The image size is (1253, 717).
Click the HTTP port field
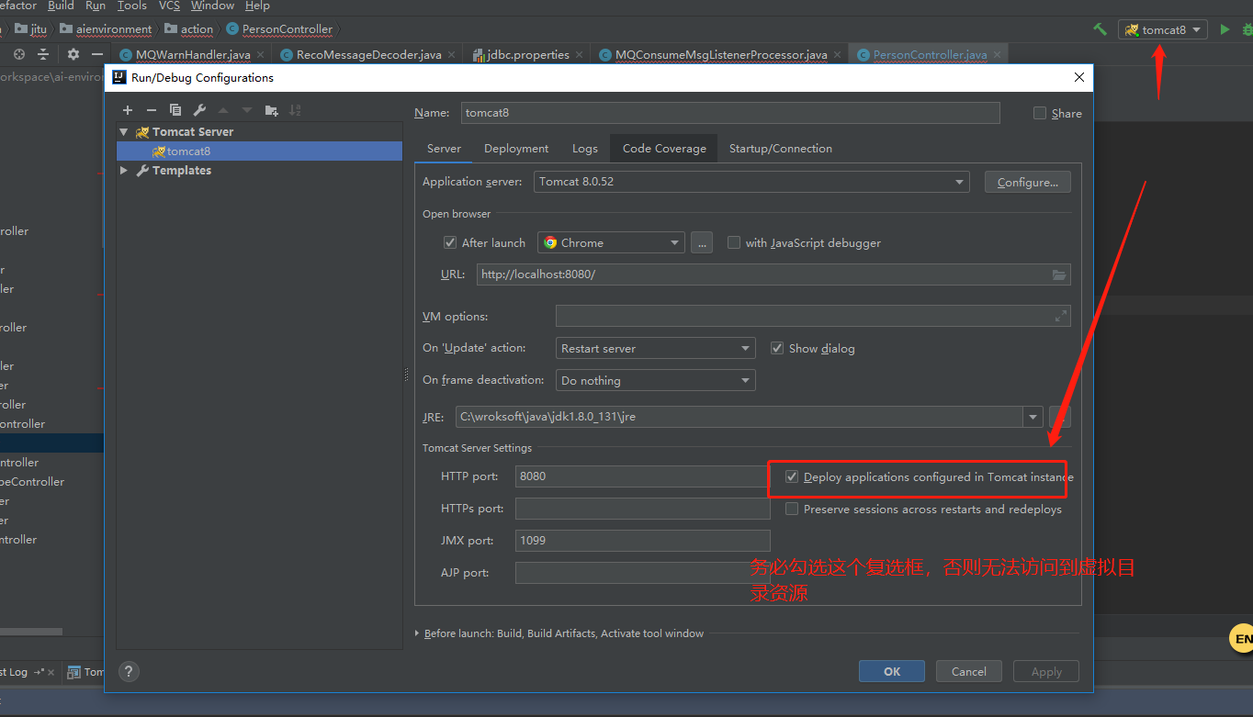coord(642,476)
